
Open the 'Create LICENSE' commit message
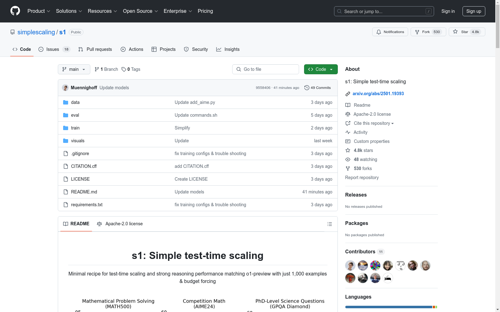tap(191, 179)
